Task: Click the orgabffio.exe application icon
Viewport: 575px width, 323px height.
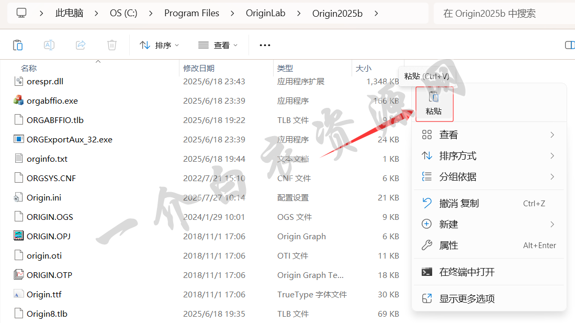Action: (x=18, y=100)
